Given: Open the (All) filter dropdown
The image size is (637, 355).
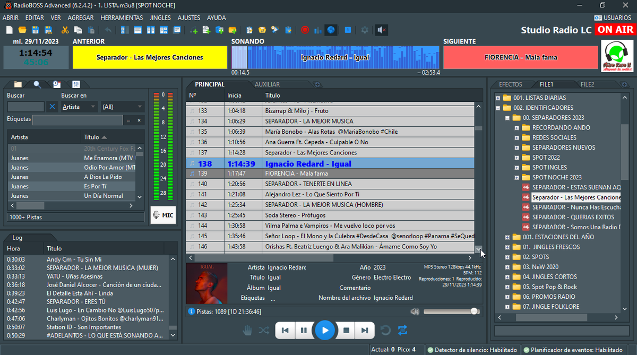Looking at the screenshot, I should click(x=123, y=107).
